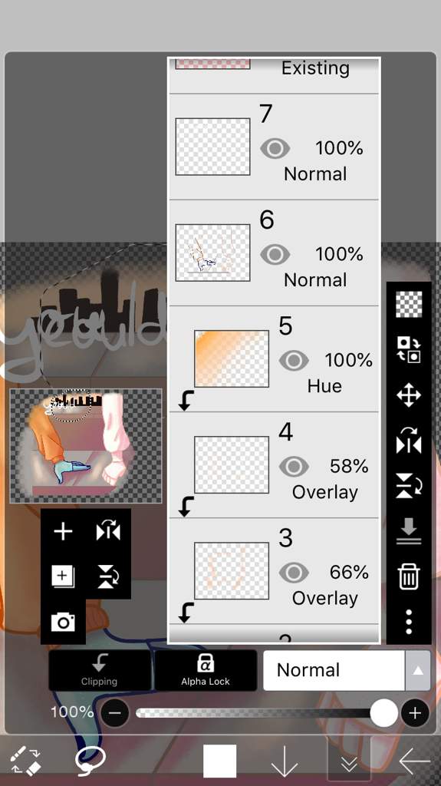Enable Clipping for the current layer
This screenshot has height=786, width=441.
click(100, 670)
